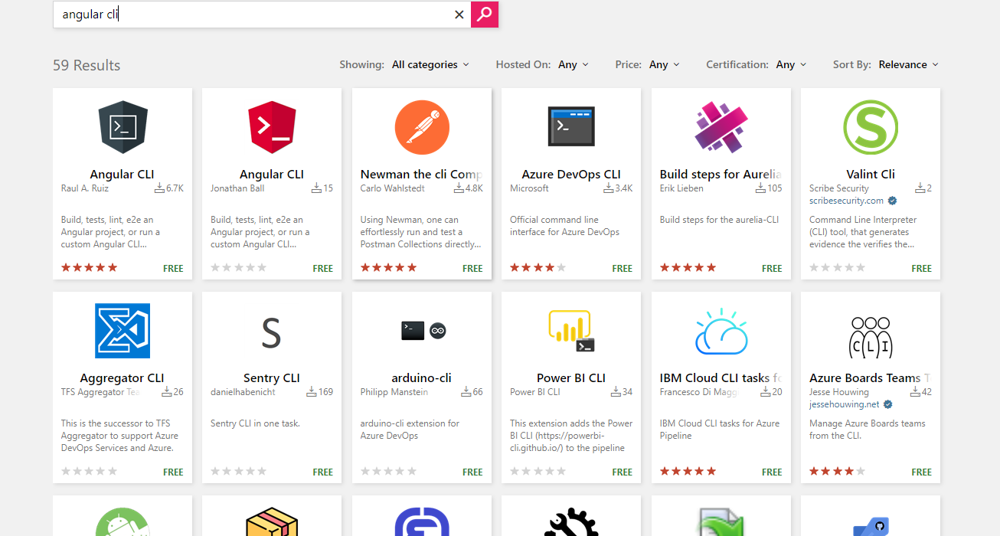
Task: Clear the search text with X
Action: coord(459,15)
